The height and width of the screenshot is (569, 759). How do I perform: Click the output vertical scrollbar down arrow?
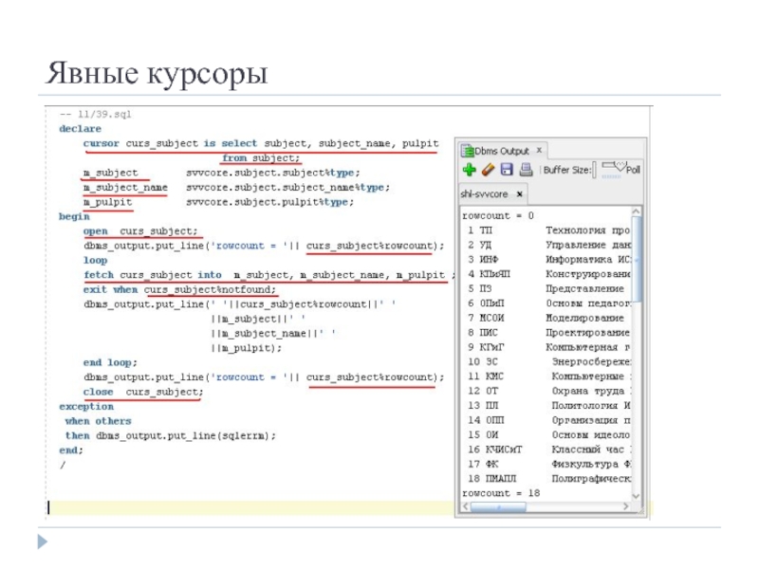pyautogui.click(x=638, y=494)
